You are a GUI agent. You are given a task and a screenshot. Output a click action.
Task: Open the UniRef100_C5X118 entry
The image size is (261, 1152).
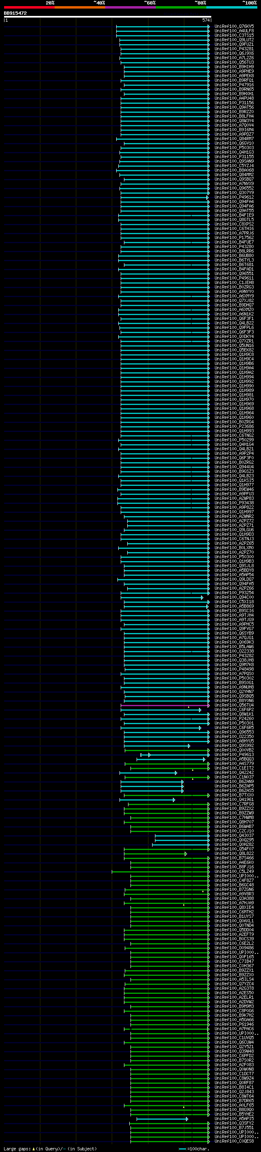(x=234, y=602)
